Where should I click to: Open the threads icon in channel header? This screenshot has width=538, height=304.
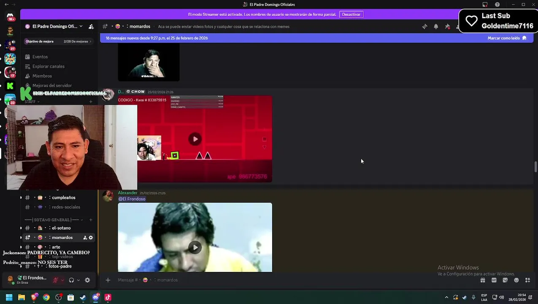point(425,27)
